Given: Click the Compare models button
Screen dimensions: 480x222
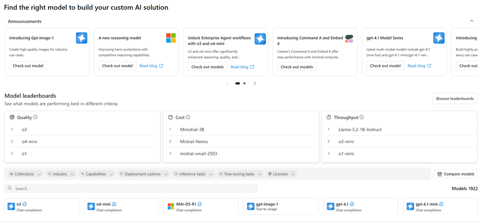Looking at the screenshot, I should click(455, 174).
